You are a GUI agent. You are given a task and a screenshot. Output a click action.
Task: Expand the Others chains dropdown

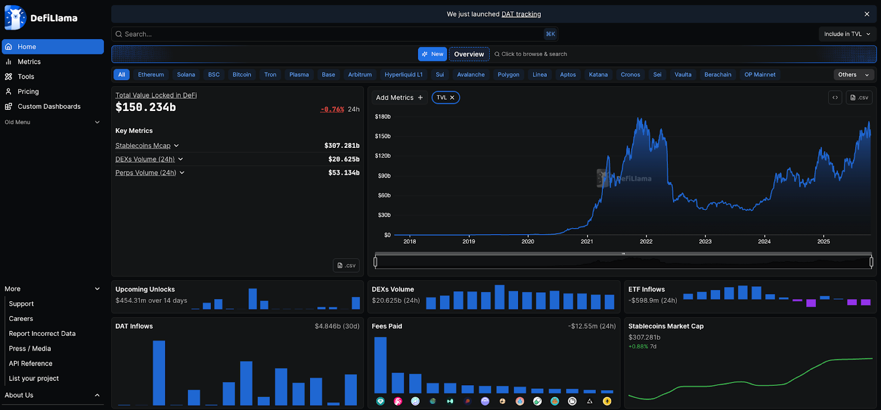tap(853, 75)
